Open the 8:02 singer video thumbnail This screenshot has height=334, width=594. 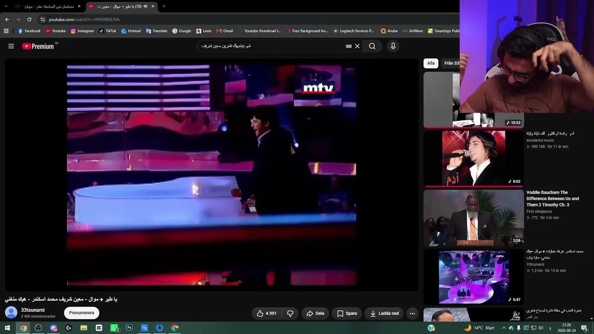tap(473, 158)
